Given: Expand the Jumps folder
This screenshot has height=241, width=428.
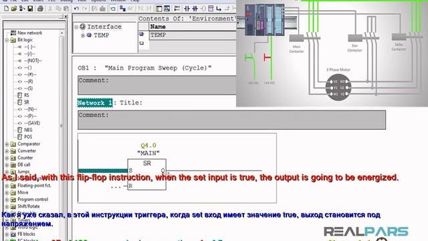Looking at the screenshot, I should (7, 172).
